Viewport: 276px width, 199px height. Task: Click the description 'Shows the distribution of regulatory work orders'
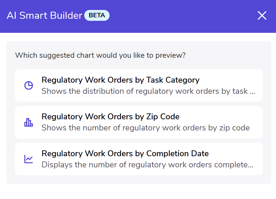pyautogui.click(x=144, y=91)
